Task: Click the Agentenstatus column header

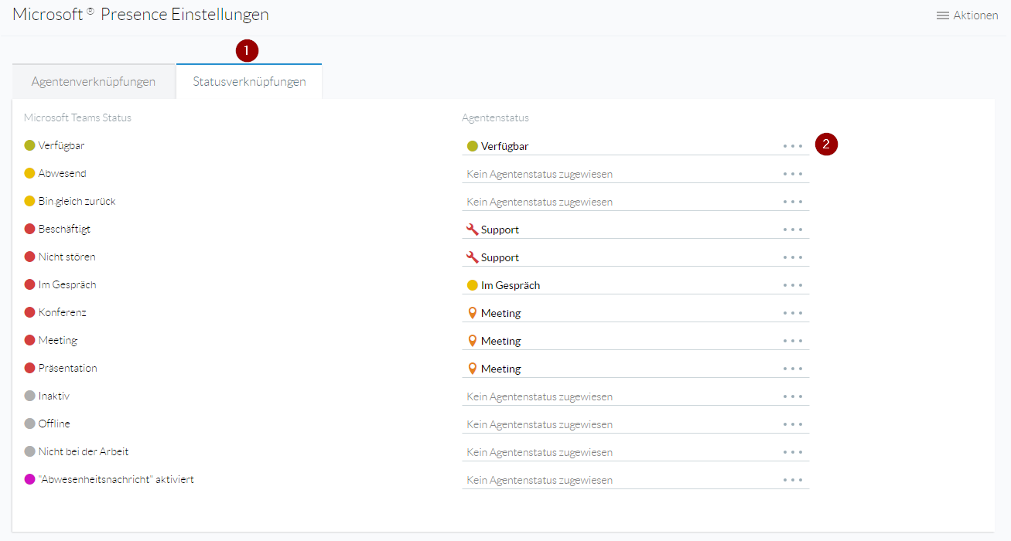Action: tap(495, 117)
